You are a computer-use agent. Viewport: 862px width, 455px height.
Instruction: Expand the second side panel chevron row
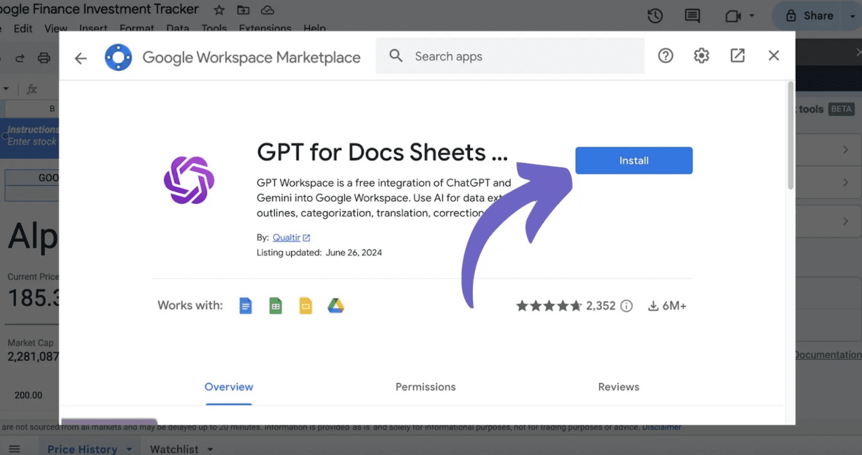pos(845,183)
